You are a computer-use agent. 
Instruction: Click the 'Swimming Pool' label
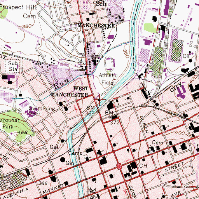coord(42,111)
